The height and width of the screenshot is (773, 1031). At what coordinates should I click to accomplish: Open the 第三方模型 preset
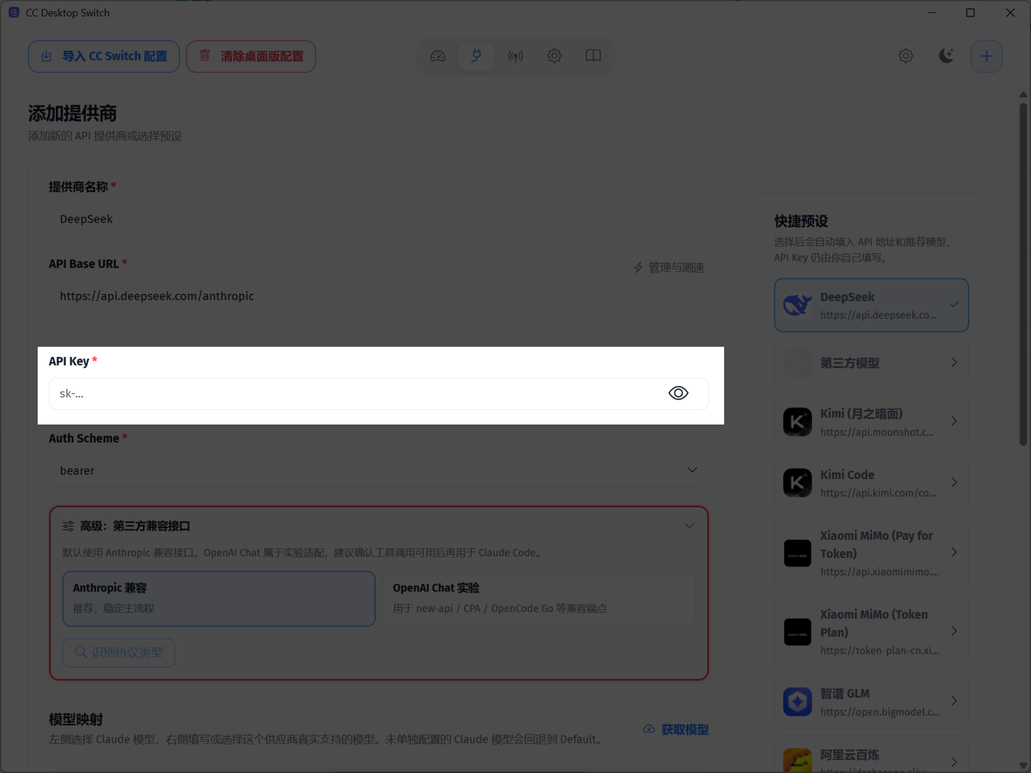(x=871, y=363)
